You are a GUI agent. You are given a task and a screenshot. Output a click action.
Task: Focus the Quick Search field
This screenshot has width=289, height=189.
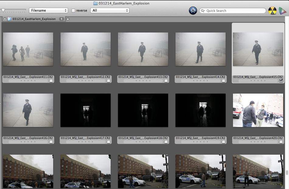(233, 11)
